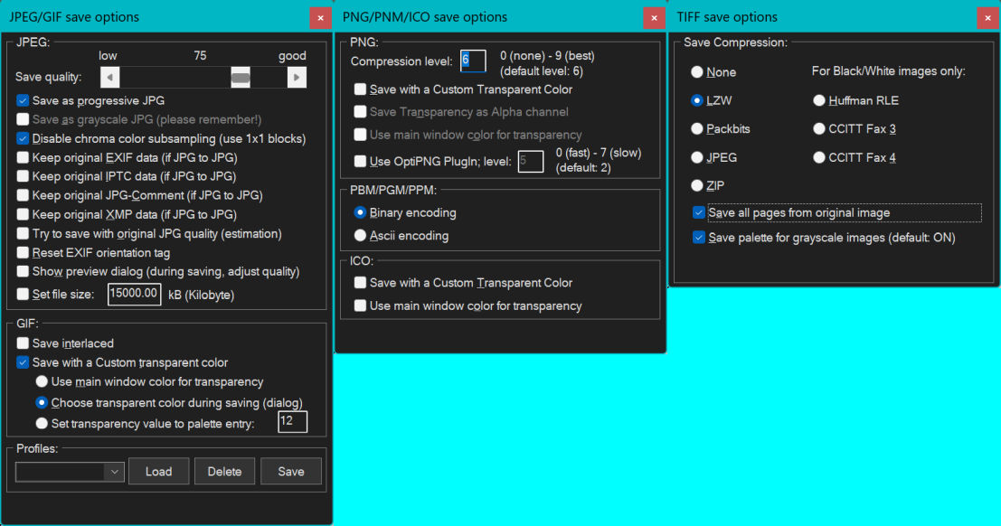
Task: Enable Keep original EXIF data option
Action: 24,157
